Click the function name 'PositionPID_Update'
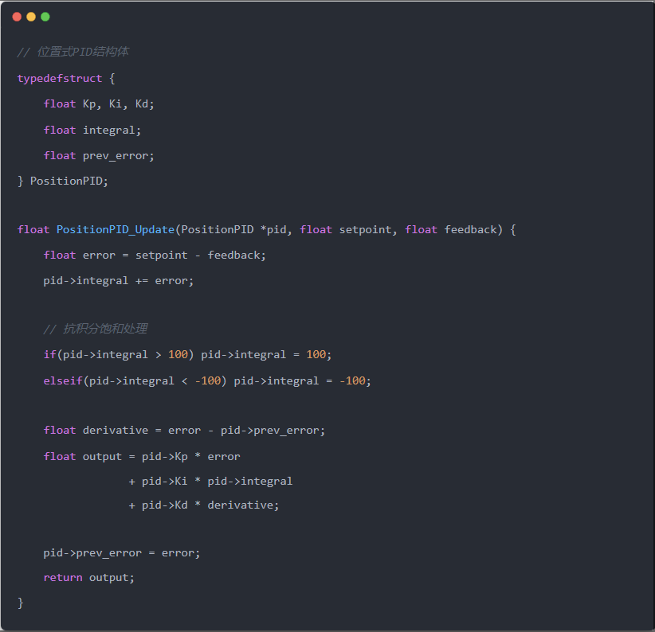 [116, 229]
